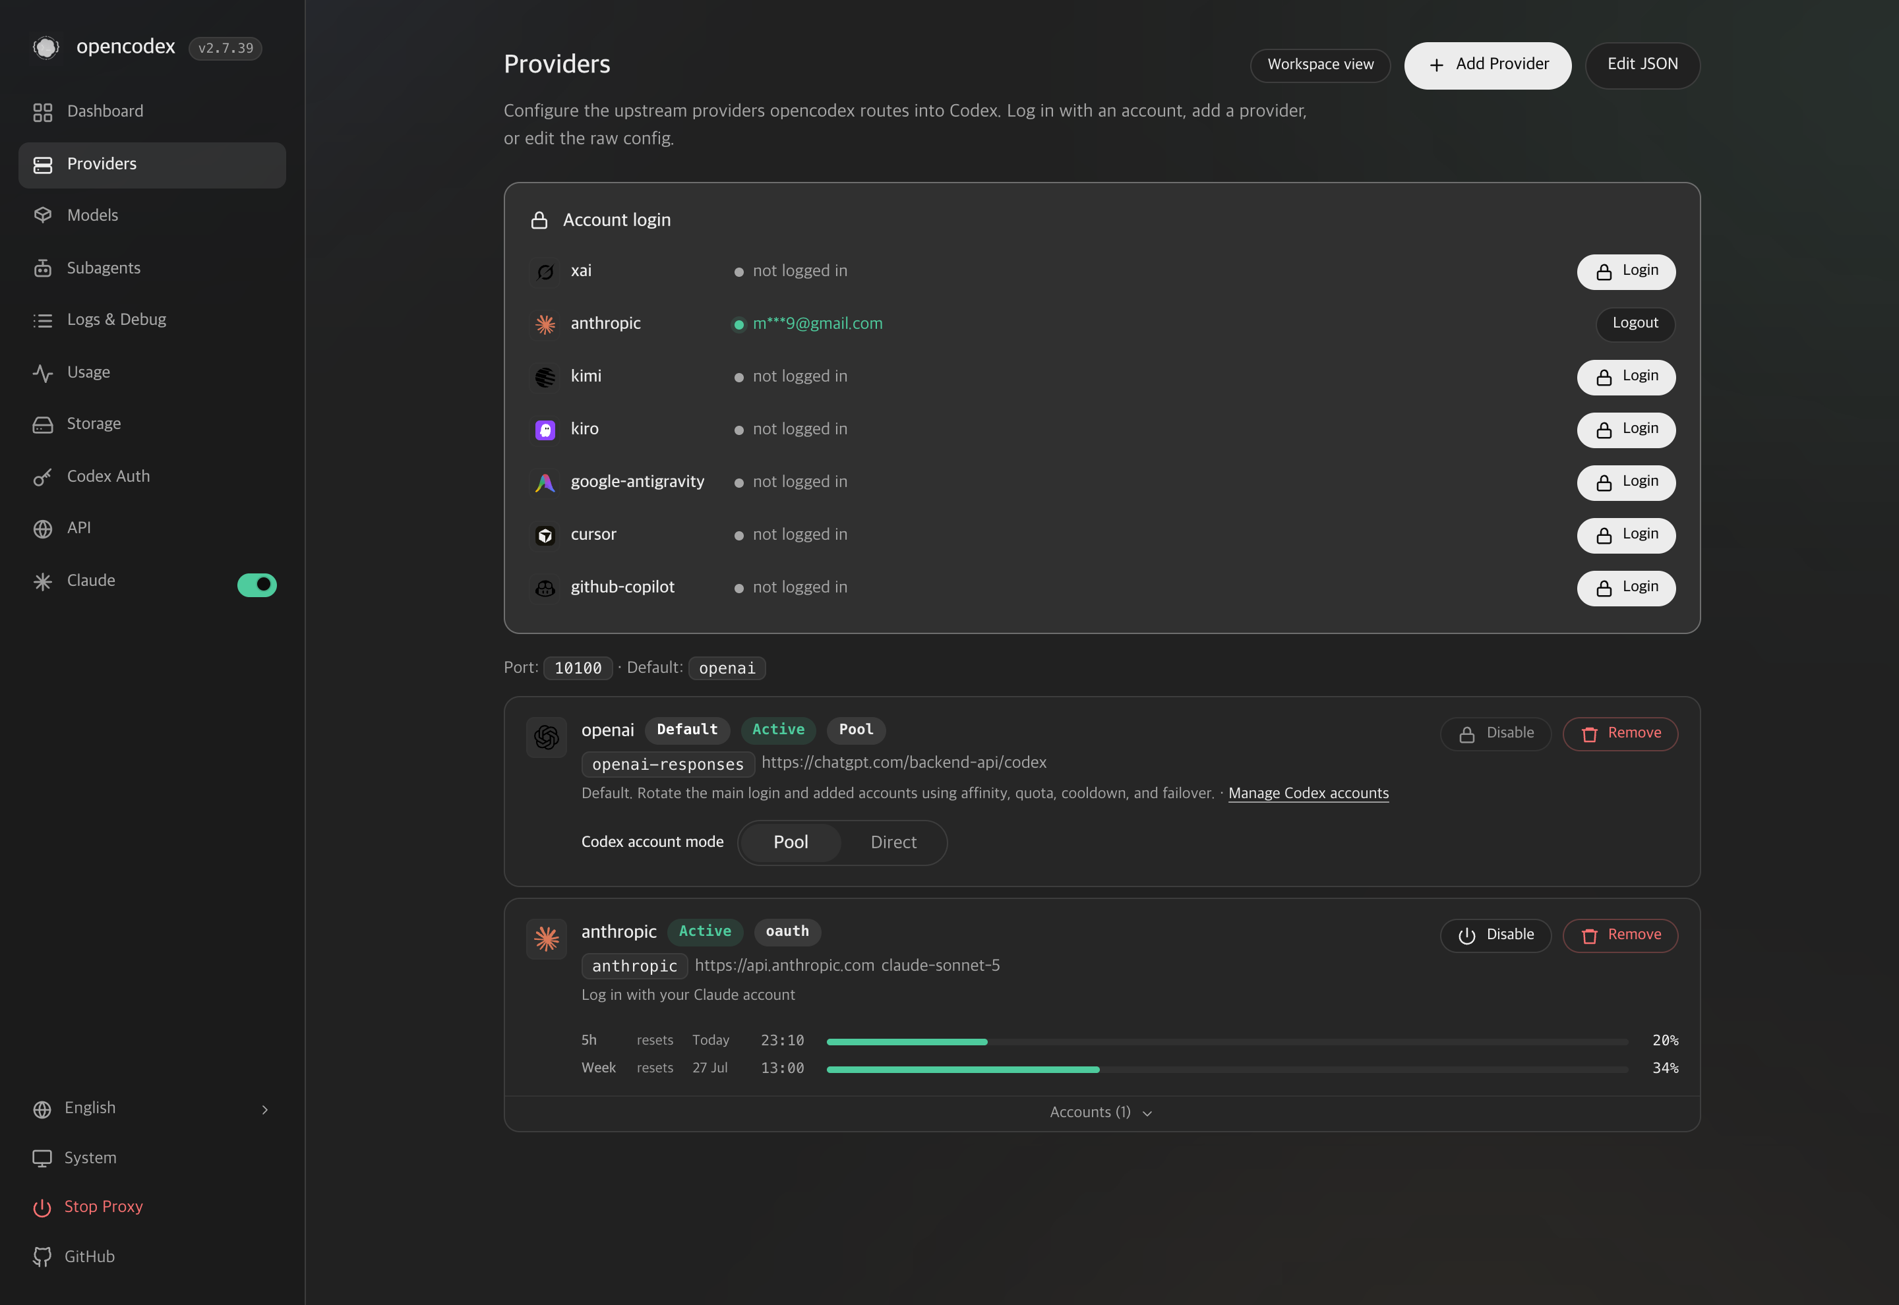Screen dimensions: 1899x1305
Task: Log in to kimi account
Action: click(x=1626, y=377)
